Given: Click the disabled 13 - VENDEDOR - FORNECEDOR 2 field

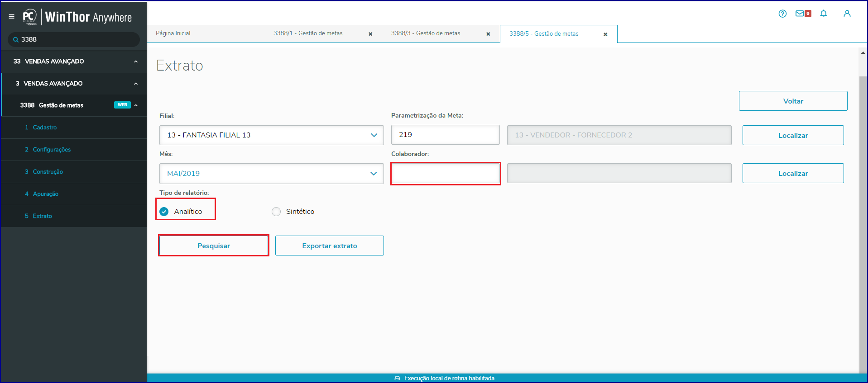Looking at the screenshot, I should (619, 135).
